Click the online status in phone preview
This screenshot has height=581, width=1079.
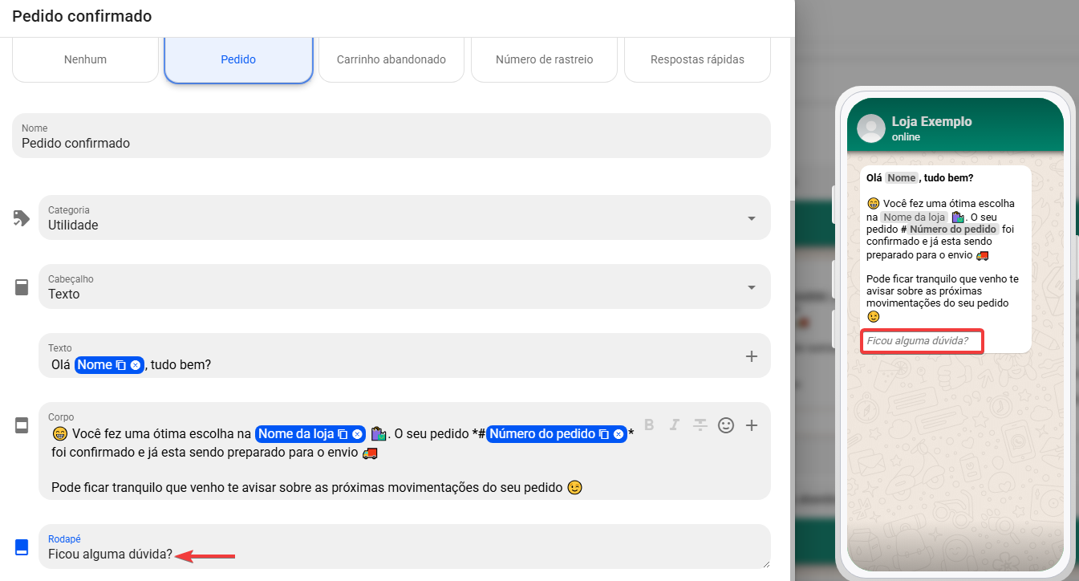[x=906, y=137]
